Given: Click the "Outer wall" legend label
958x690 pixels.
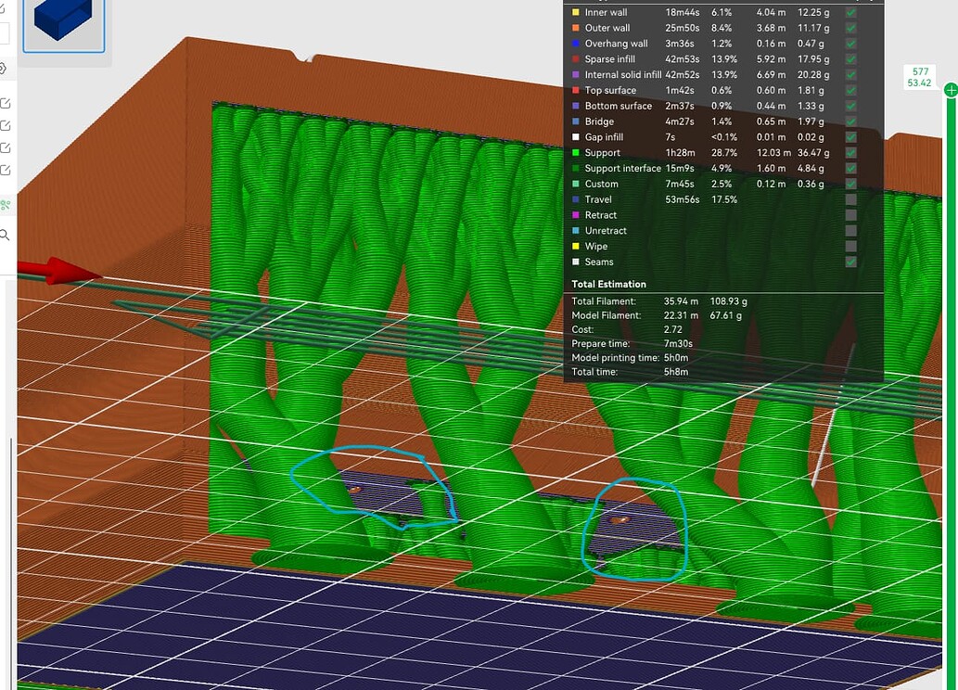Looking at the screenshot, I should coord(607,28).
